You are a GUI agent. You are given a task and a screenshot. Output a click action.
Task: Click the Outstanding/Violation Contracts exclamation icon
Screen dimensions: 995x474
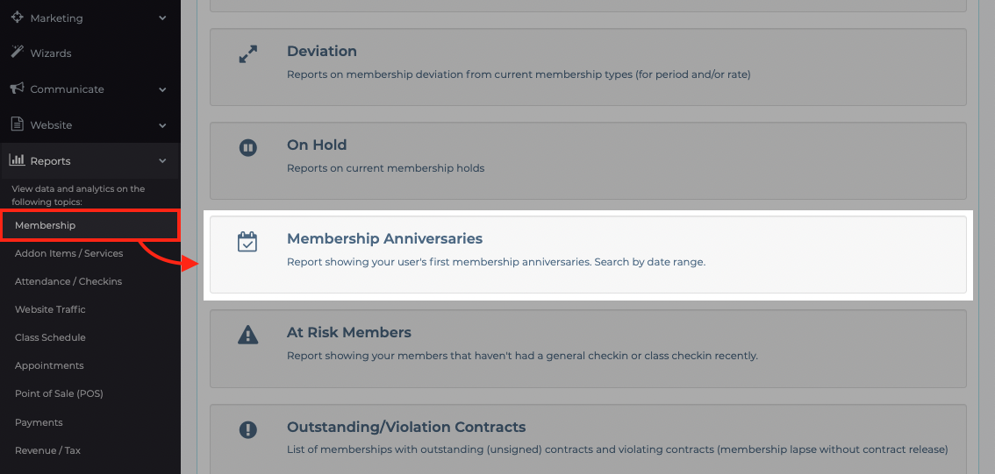click(x=247, y=429)
